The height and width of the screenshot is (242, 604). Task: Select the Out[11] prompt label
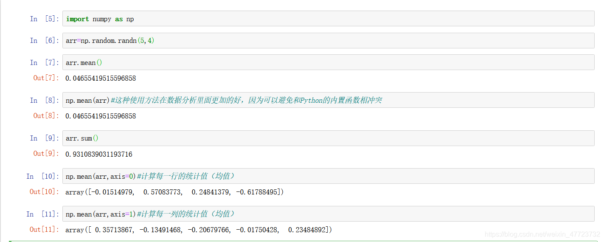[45, 230]
